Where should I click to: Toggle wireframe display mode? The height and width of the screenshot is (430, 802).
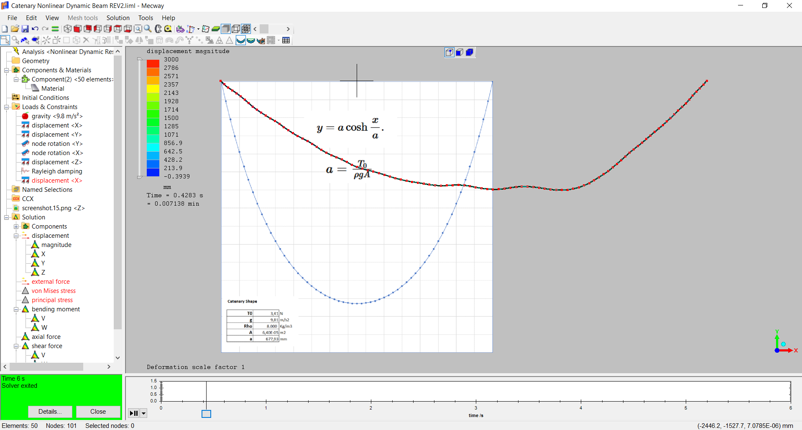coord(236,29)
